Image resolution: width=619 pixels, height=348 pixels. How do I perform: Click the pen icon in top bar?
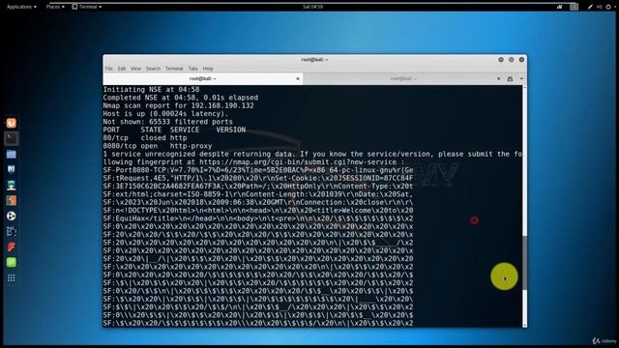click(x=590, y=7)
